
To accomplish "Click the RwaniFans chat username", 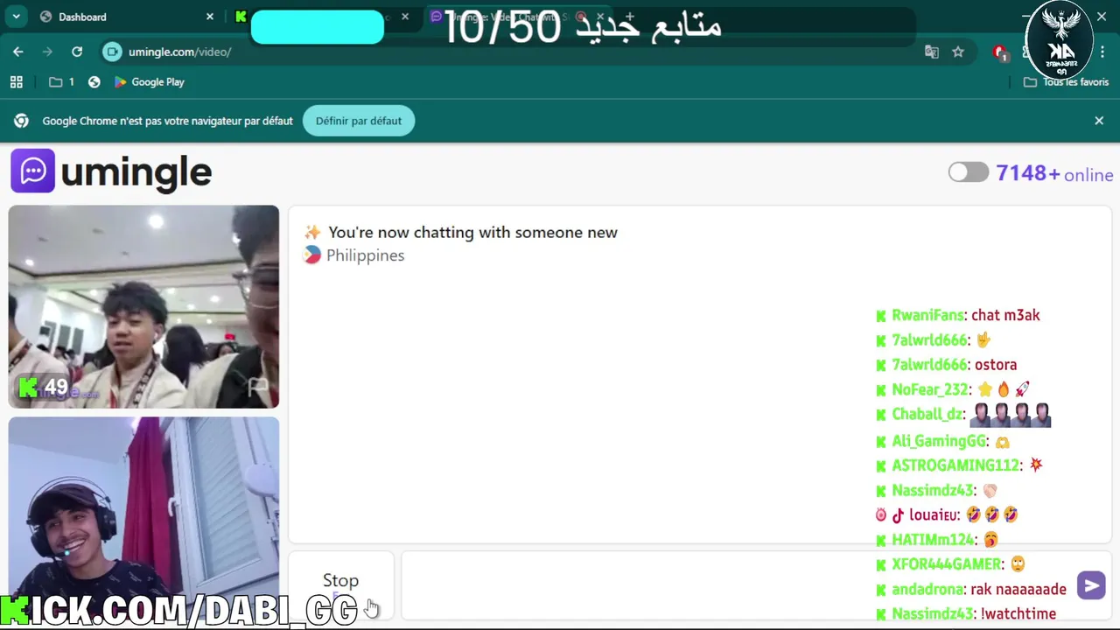I will coord(927,315).
